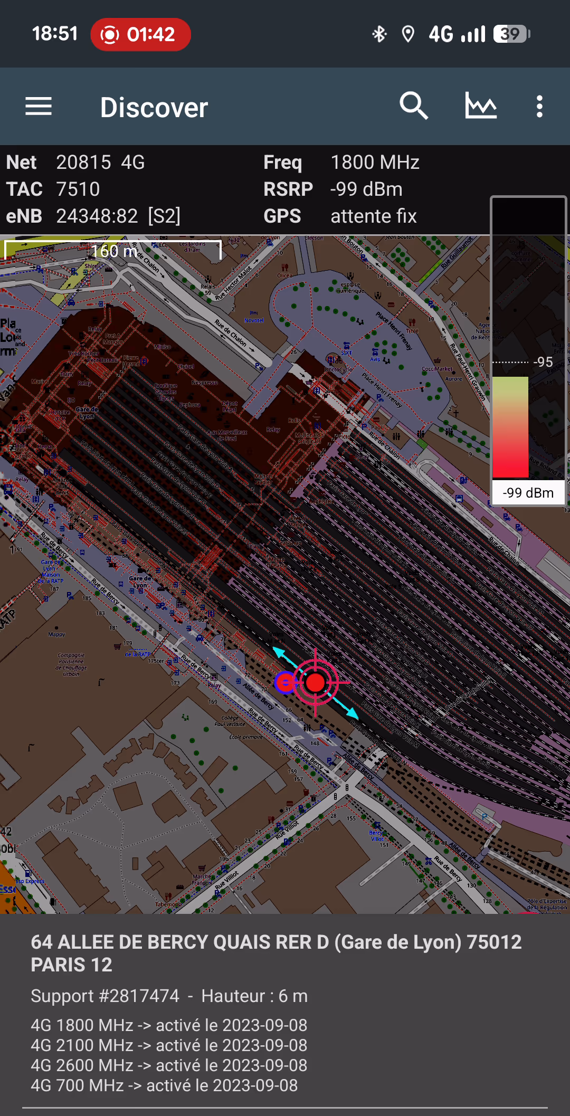Tap the 160 m map scale bar
The height and width of the screenshot is (1116, 570).
113,251
